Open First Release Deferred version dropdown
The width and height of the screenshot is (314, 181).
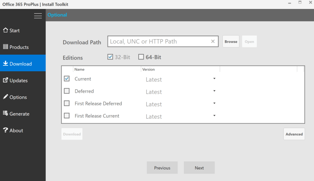pyautogui.click(x=214, y=103)
